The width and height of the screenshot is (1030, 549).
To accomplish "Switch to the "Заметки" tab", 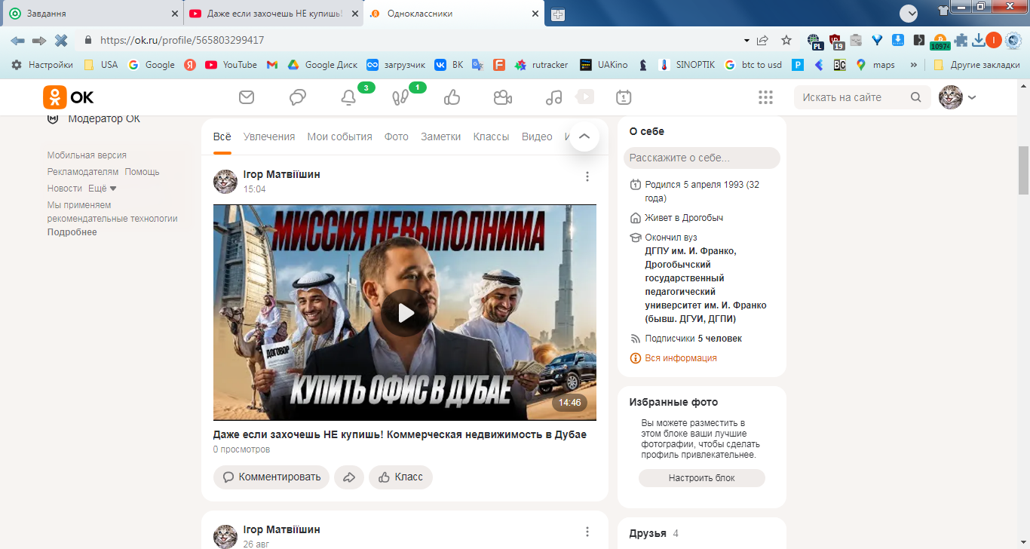I will coord(440,136).
